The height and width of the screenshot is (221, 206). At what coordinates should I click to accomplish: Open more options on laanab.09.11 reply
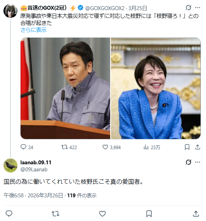click(x=197, y=162)
